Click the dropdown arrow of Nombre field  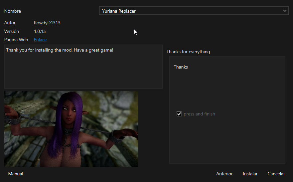(285, 11)
